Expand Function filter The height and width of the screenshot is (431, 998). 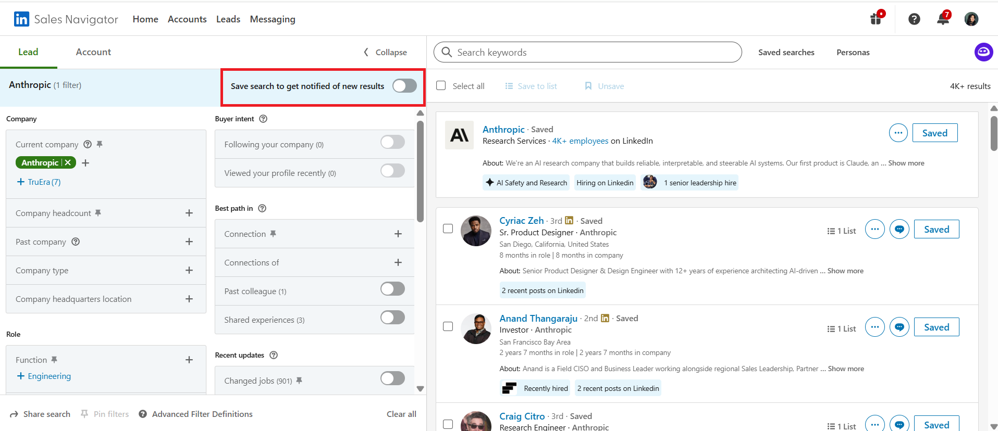(189, 360)
